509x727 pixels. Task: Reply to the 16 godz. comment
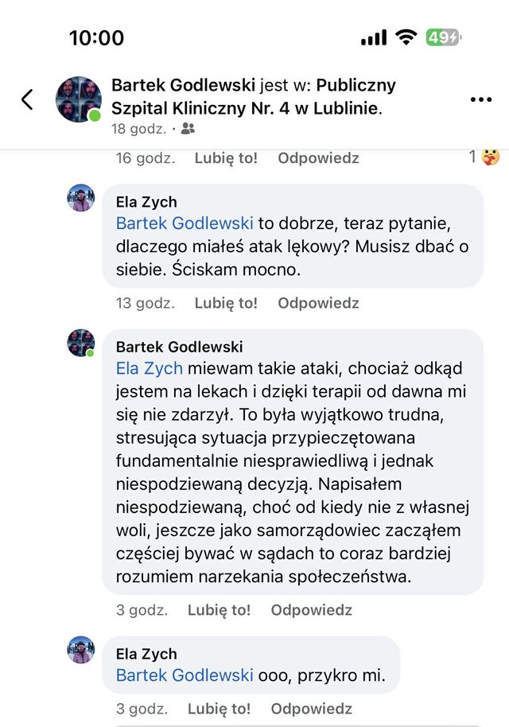318,158
